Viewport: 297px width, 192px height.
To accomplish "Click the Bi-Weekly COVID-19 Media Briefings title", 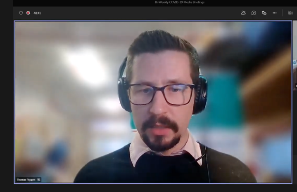I will [x=179, y=2].
